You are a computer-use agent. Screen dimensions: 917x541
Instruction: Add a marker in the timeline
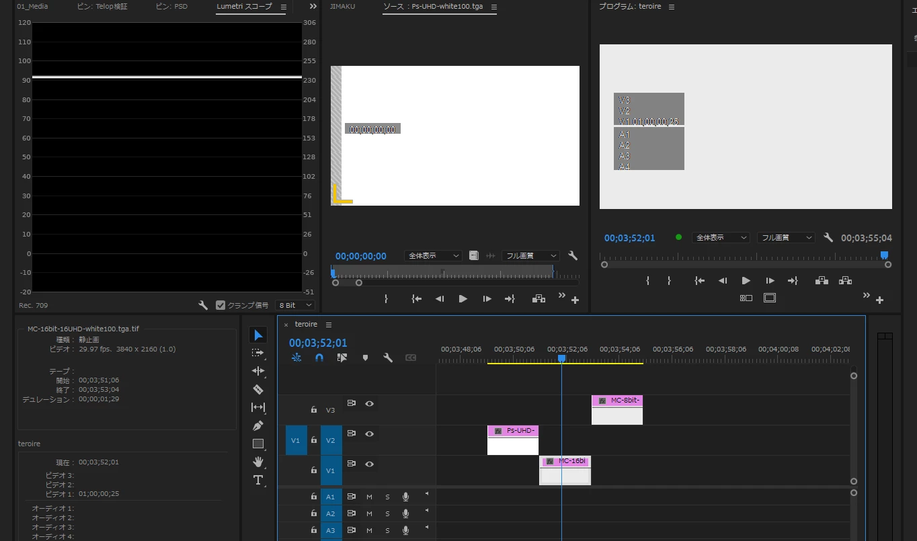point(365,358)
